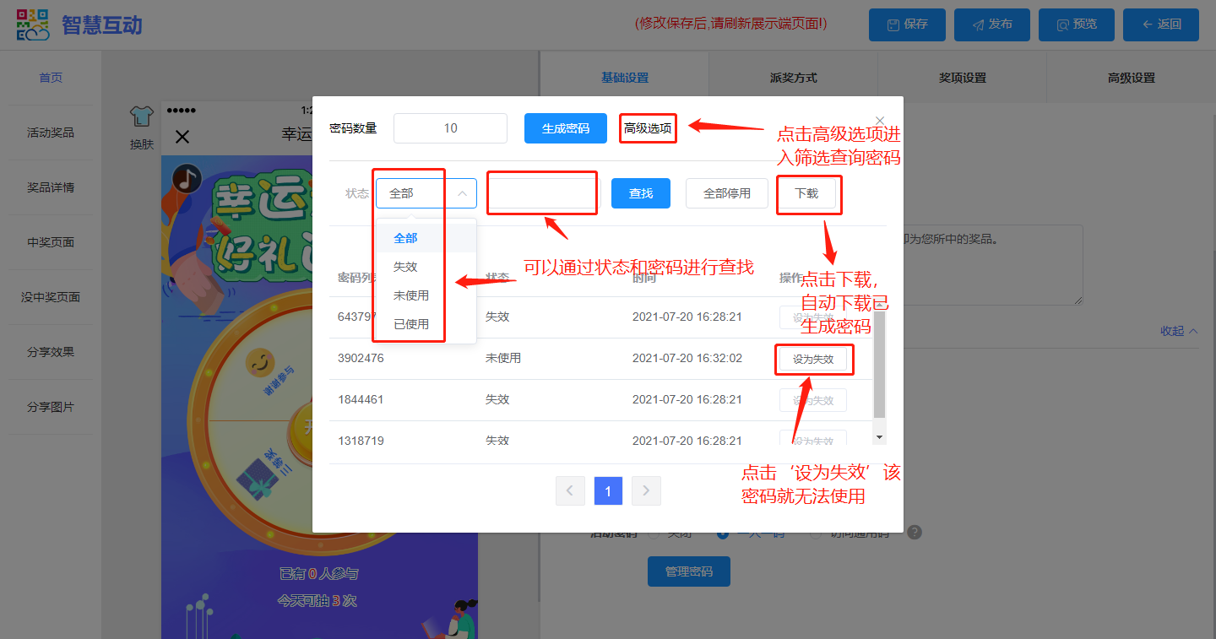1216x639 pixels.
Task: Go to next page with right arrow
Action: pyautogui.click(x=646, y=490)
